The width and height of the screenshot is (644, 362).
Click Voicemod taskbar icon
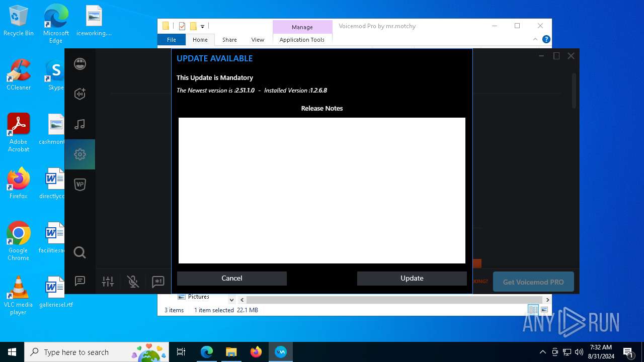281,352
